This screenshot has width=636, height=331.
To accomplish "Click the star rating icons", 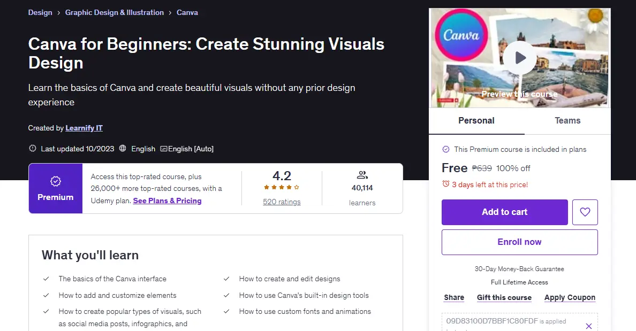I will pos(282,187).
